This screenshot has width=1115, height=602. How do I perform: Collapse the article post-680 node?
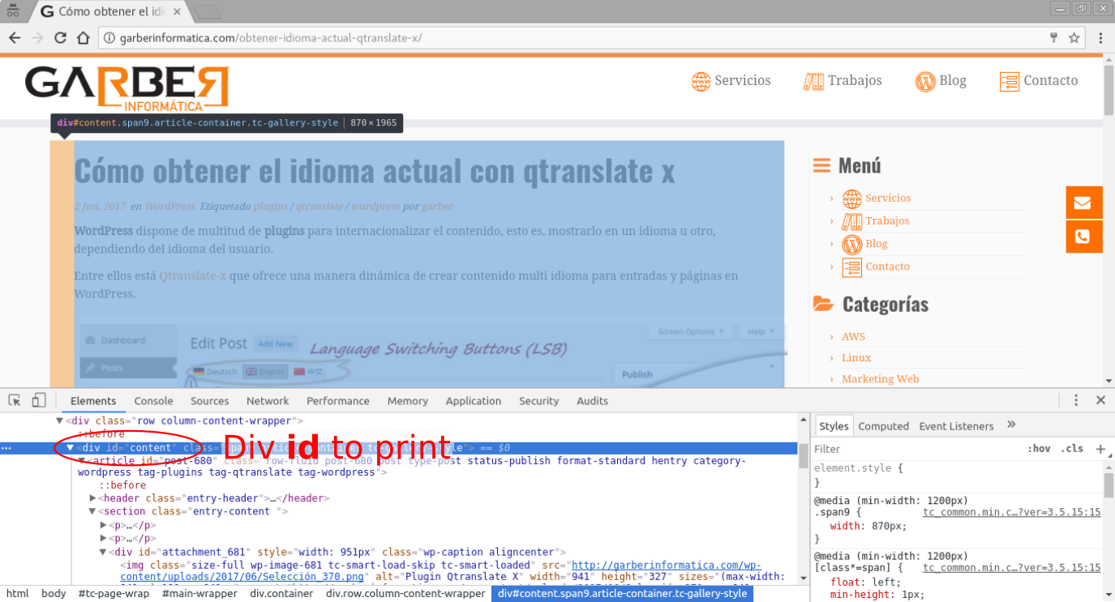pos(81,460)
